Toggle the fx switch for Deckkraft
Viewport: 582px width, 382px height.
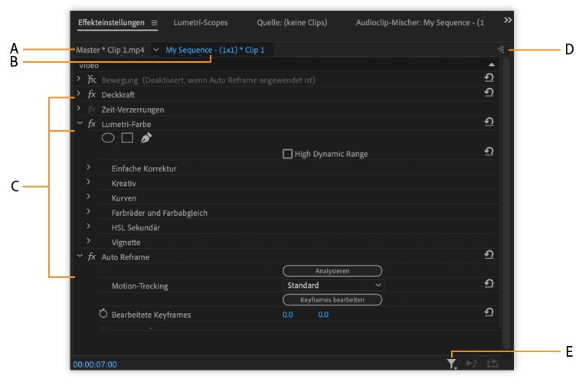[92, 95]
